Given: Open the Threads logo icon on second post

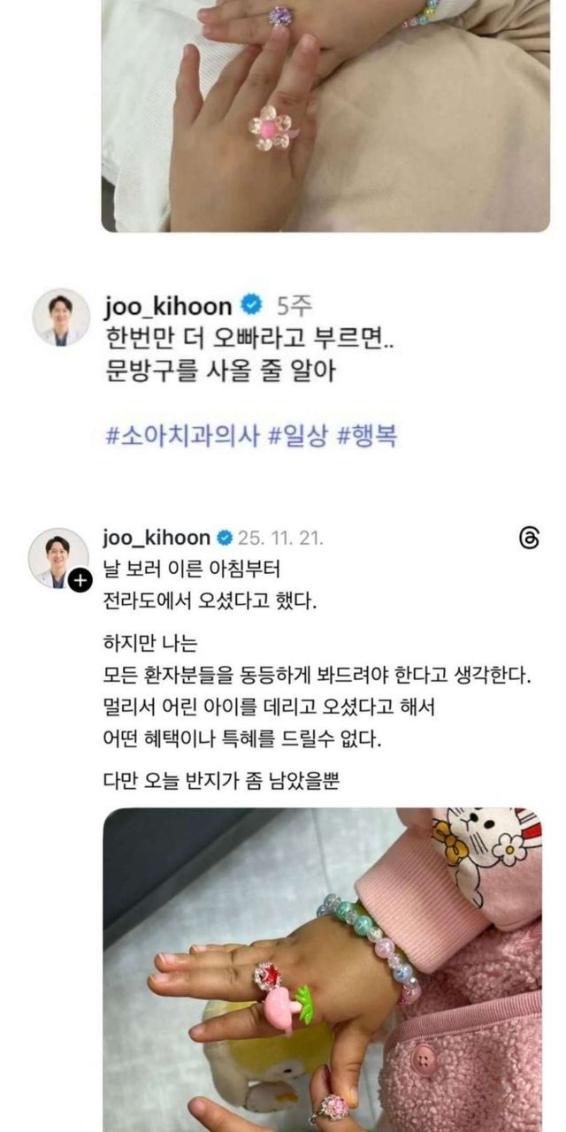Looking at the screenshot, I should pos(529,539).
